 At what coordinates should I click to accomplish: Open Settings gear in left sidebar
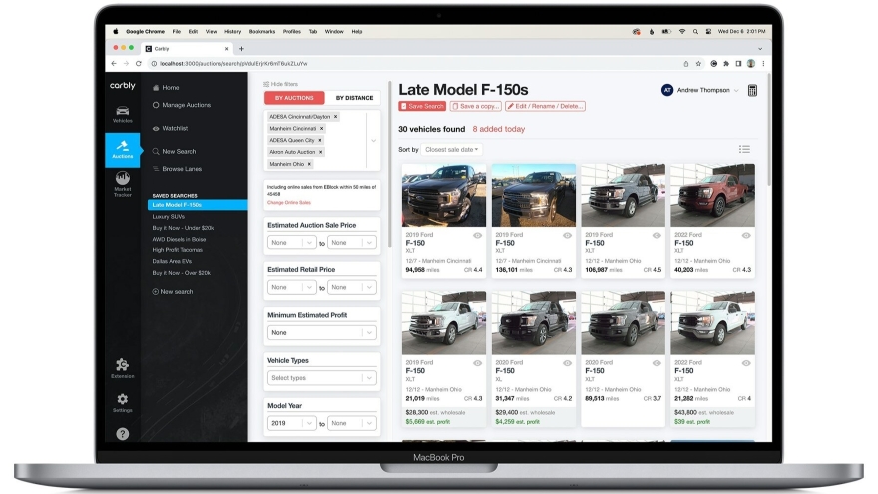(122, 402)
